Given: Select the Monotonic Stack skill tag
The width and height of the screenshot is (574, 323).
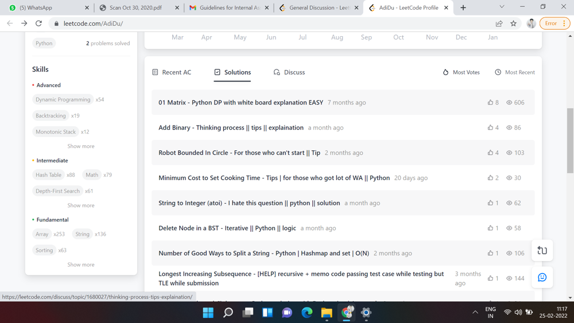Looking at the screenshot, I should click(x=56, y=132).
